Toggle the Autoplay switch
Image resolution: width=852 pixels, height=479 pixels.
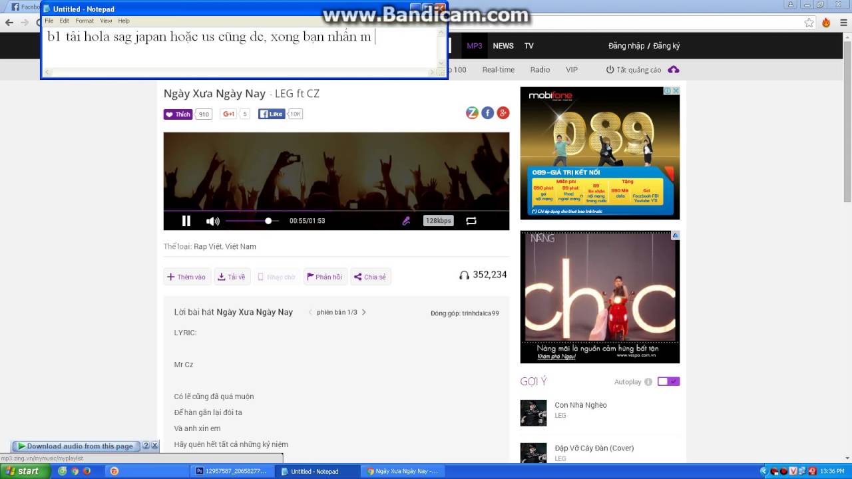coord(669,382)
